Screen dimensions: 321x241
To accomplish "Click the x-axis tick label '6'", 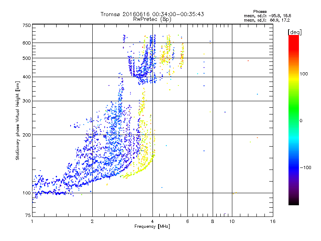I will [187, 221].
